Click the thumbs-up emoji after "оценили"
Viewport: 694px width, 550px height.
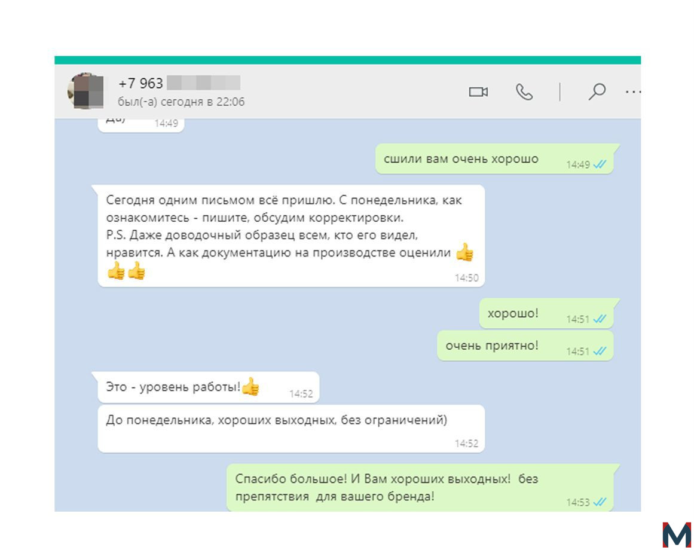[464, 252]
